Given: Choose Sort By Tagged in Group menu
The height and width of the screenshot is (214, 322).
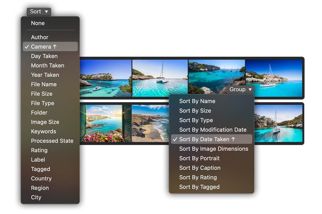Looking at the screenshot, I should tap(211, 187).
